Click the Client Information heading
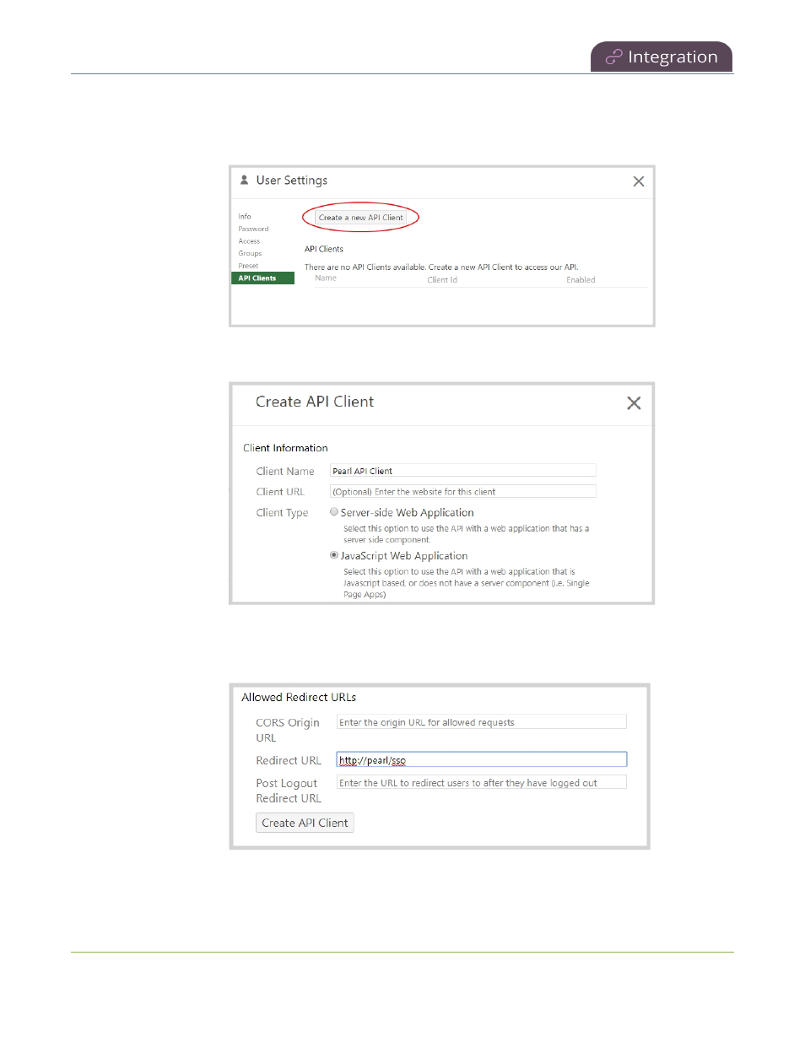805x1042 pixels. coord(285,448)
